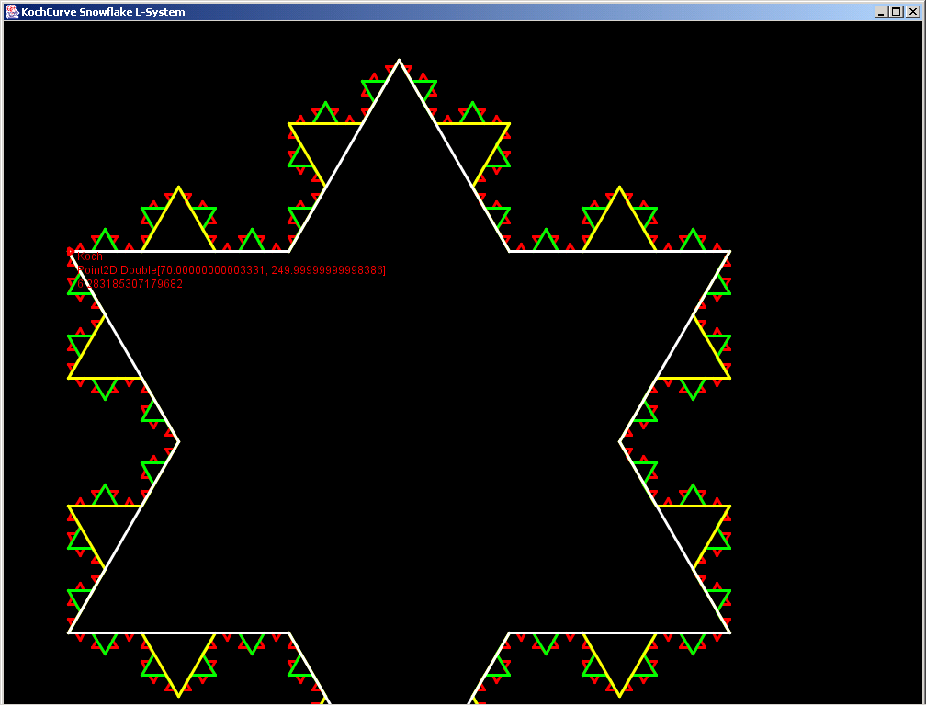Click the 6.283185307179682 angle value text
Viewport: 926px width, 706px height.
pyautogui.click(x=130, y=284)
